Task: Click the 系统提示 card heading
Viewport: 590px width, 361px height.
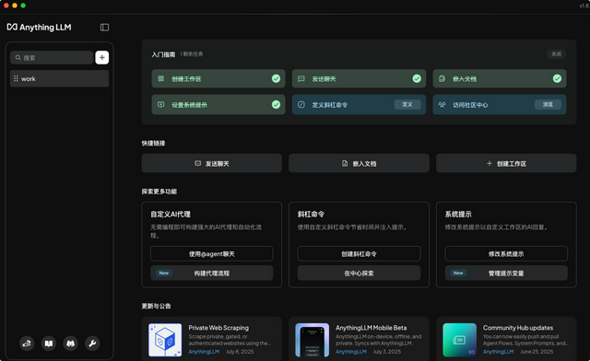Action: 458,214
